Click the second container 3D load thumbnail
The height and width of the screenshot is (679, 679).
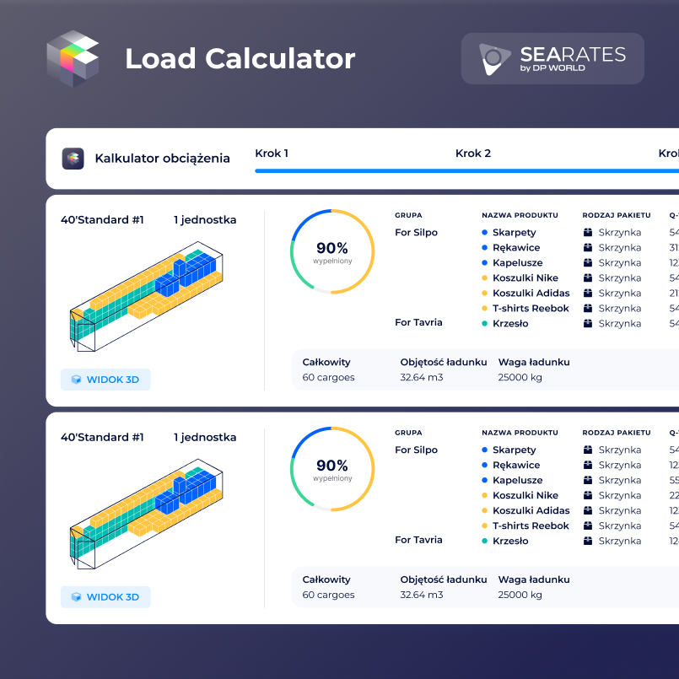pos(147,514)
